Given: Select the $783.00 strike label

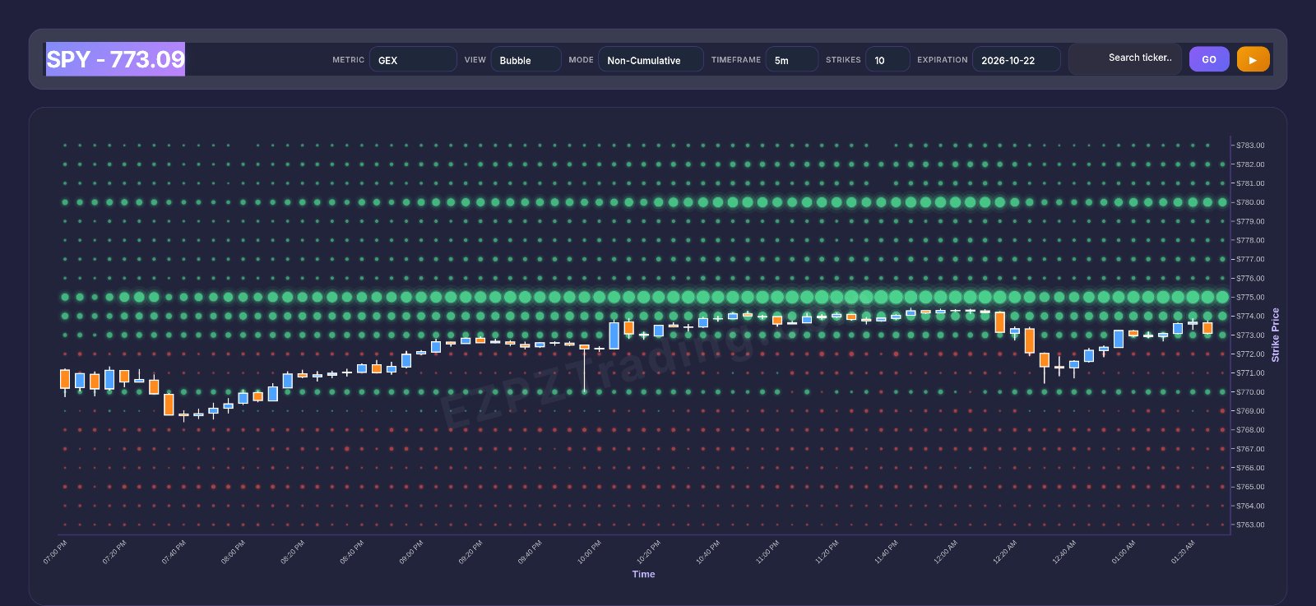Looking at the screenshot, I should 1250,146.
